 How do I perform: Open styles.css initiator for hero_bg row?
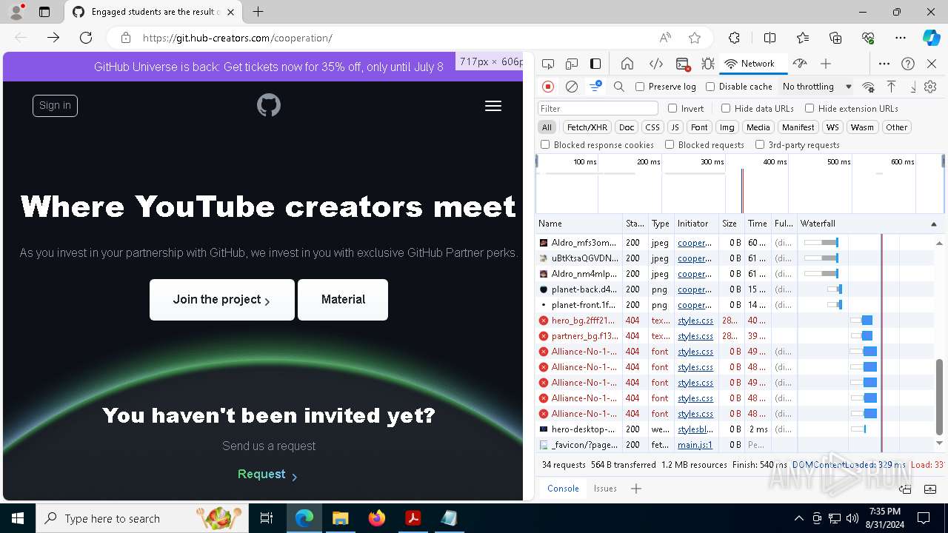point(695,321)
